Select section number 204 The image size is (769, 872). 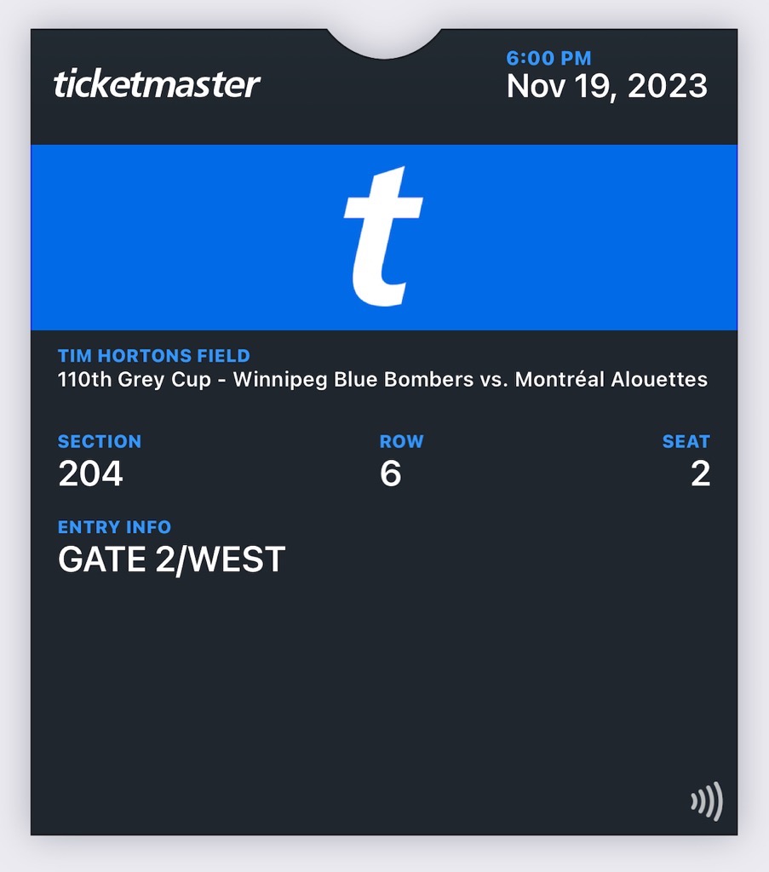click(x=90, y=474)
